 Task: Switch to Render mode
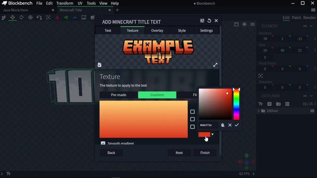tap(309, 18)
